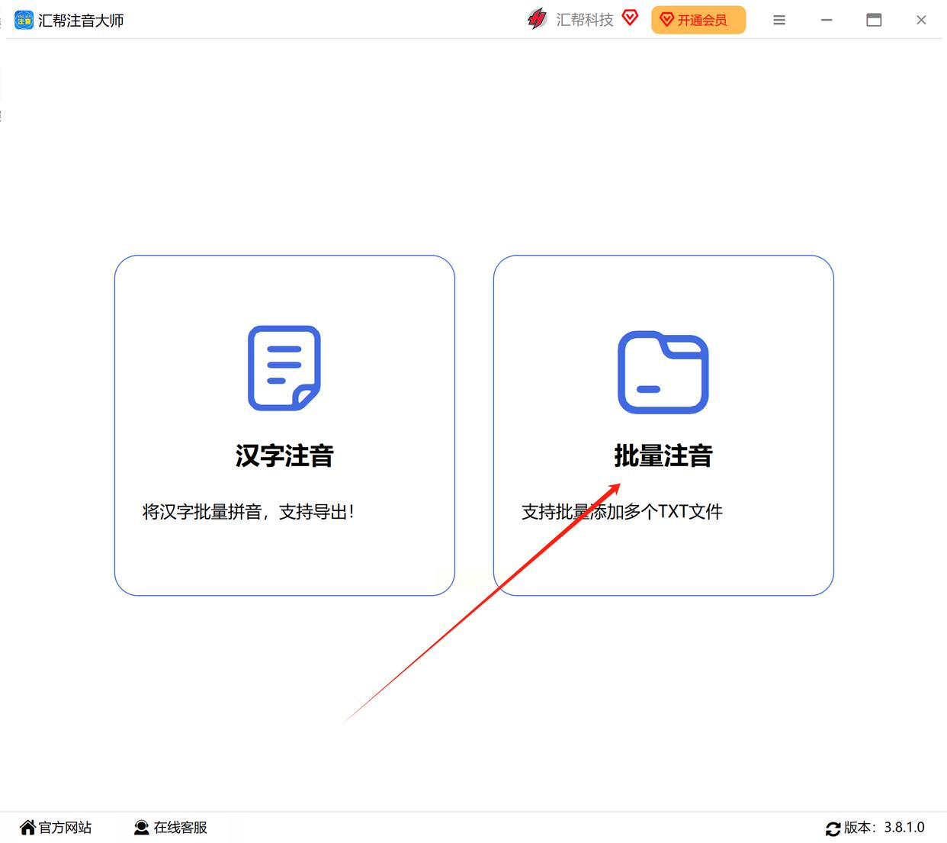Maximize the application window
The width and height of the screenshot is (947, 843).
point(874,21)
